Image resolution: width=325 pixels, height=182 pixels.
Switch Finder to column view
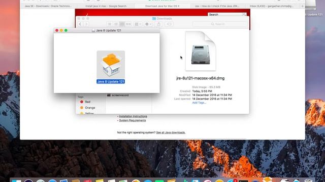(122, 24)
